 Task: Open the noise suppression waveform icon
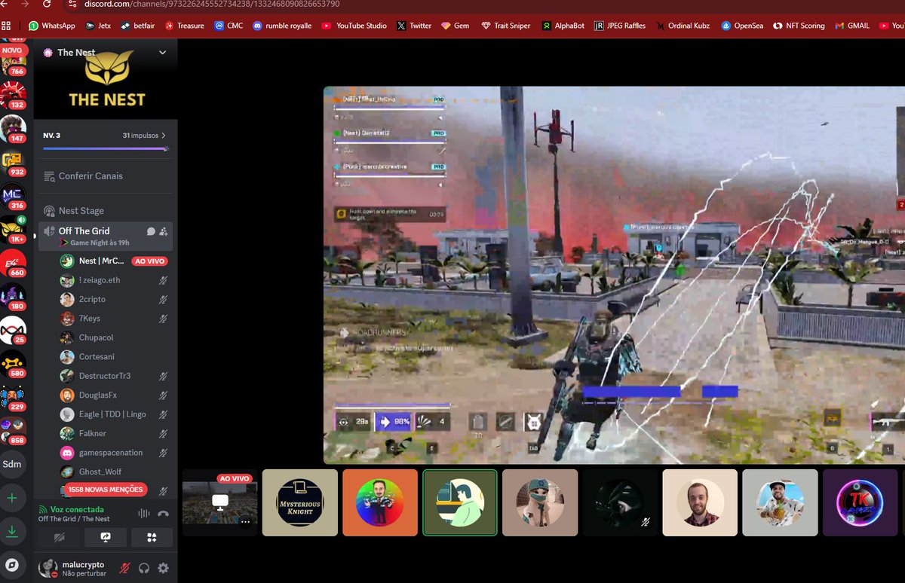tap(143, 514)
